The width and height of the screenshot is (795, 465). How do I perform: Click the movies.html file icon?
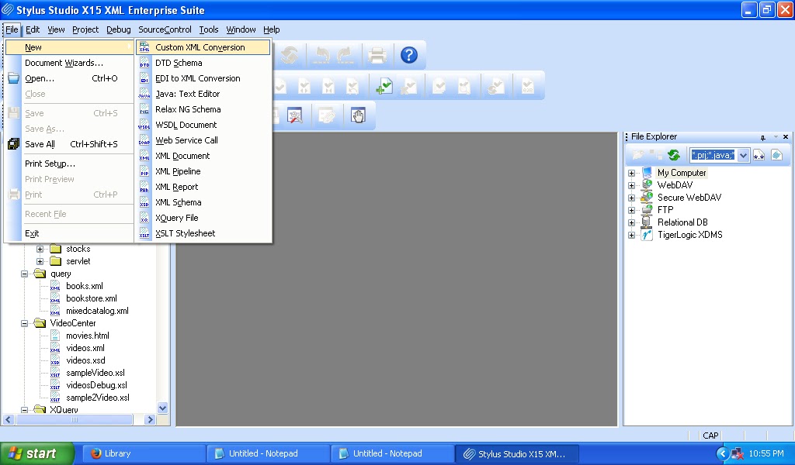coord(55,336)
